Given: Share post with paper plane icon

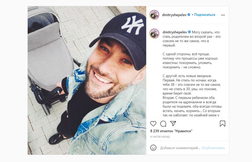Looking at the screenshot, I should pyautogui.click(x=173, y=124).
